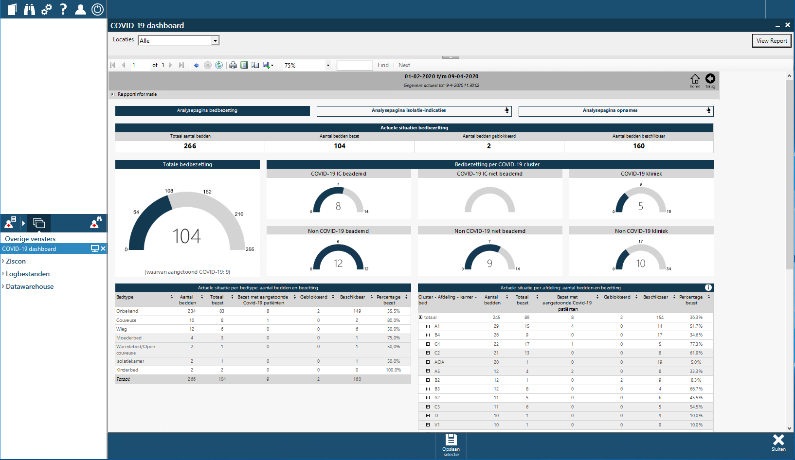Open patient list icon in sidebar

click(x=10, y=223)
